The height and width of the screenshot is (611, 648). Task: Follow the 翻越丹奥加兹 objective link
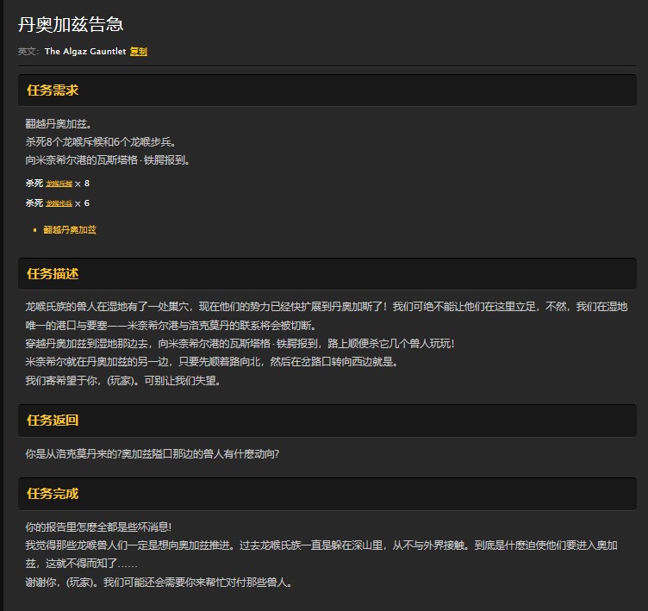click(70, 230)
